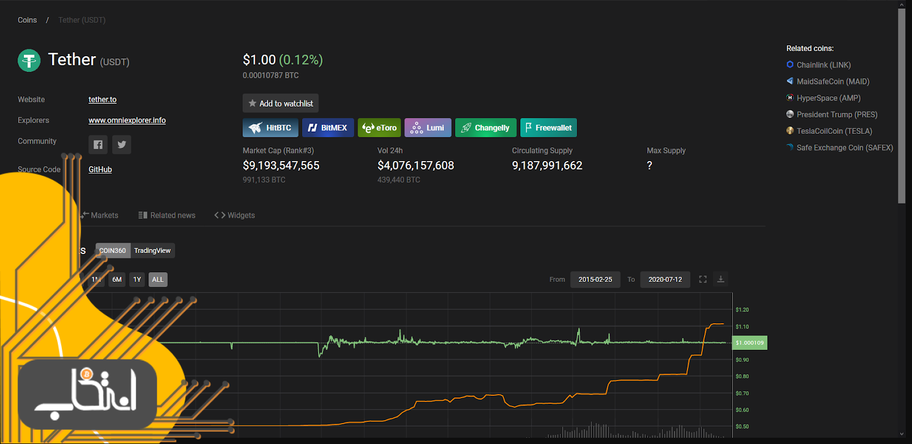The width and height of the screenshot is (912, 444).
Task: Click the Market Cap value $9,193,547,565
Action: (281, 166)
